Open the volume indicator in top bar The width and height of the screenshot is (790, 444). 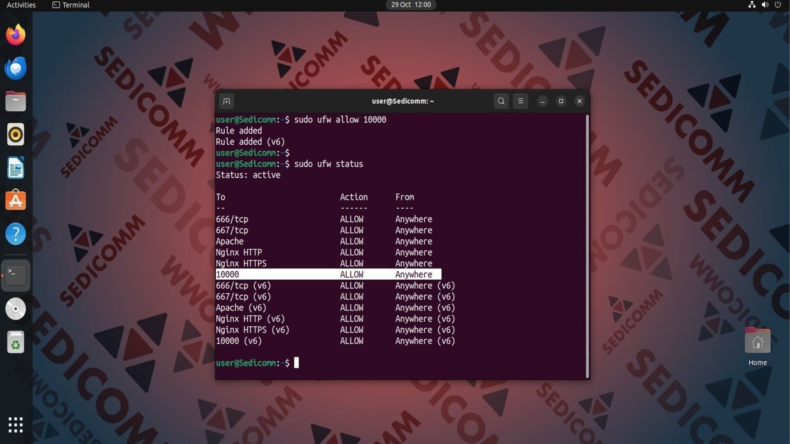(765, 5)
